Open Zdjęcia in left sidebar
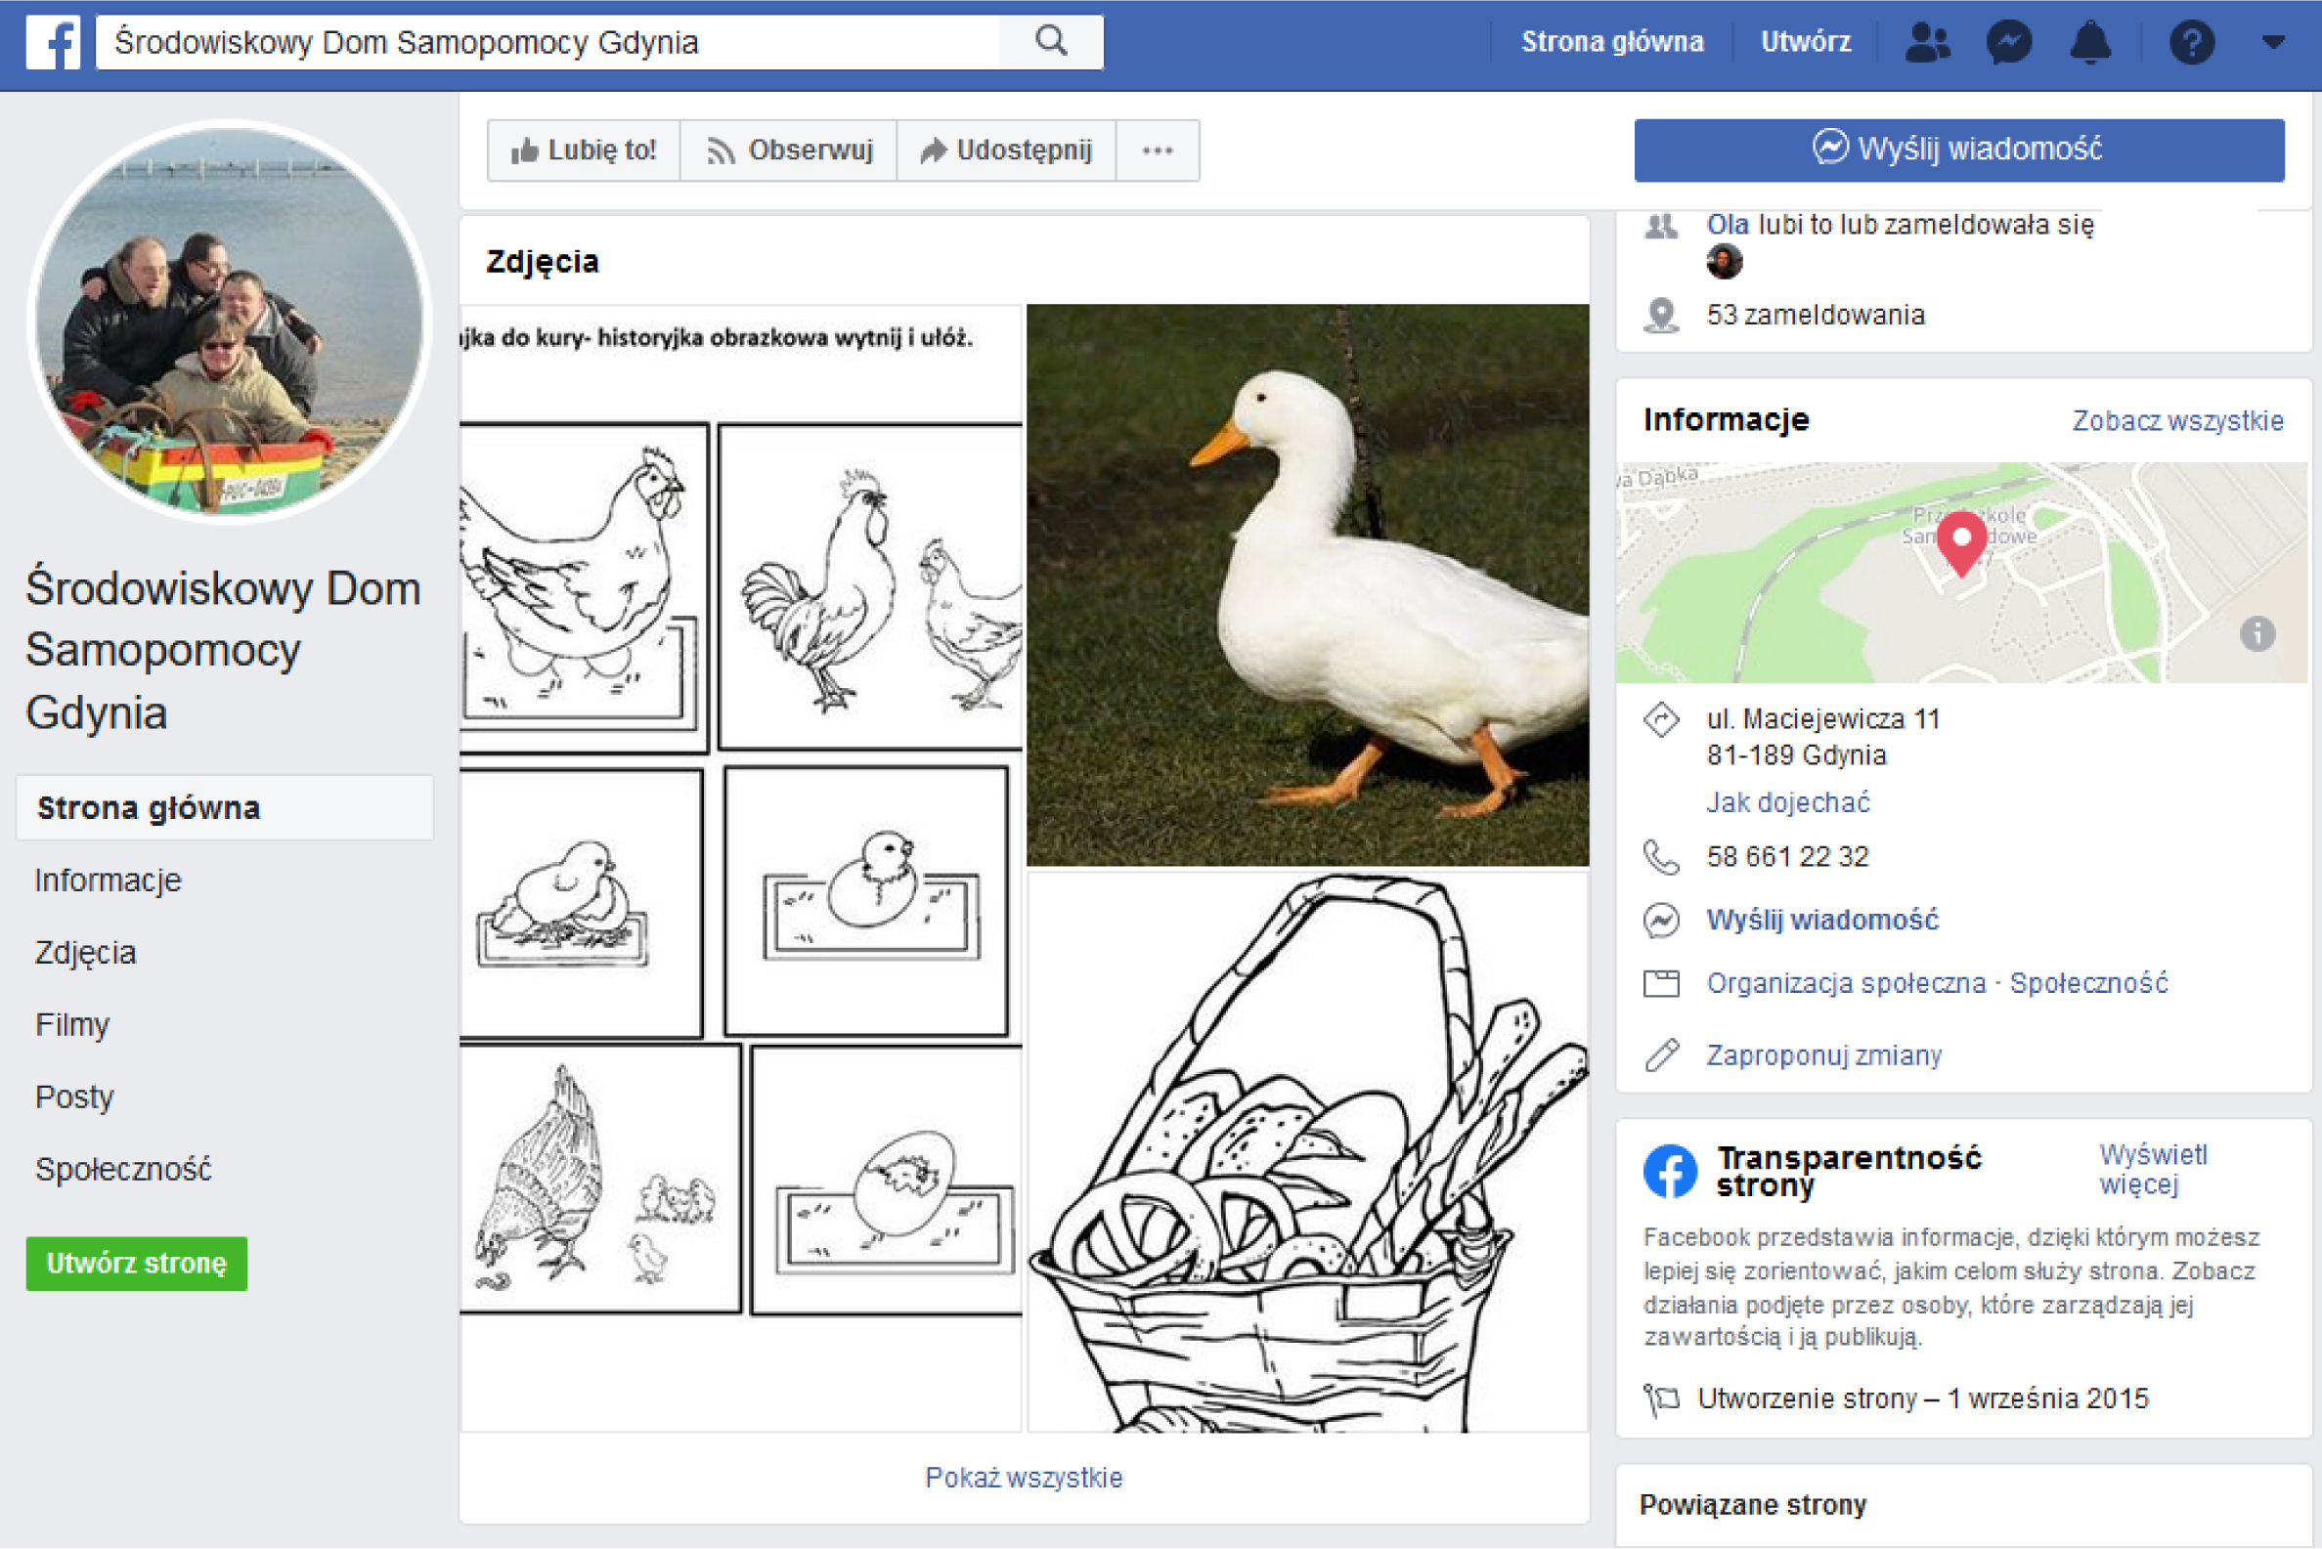 point(86,952)
